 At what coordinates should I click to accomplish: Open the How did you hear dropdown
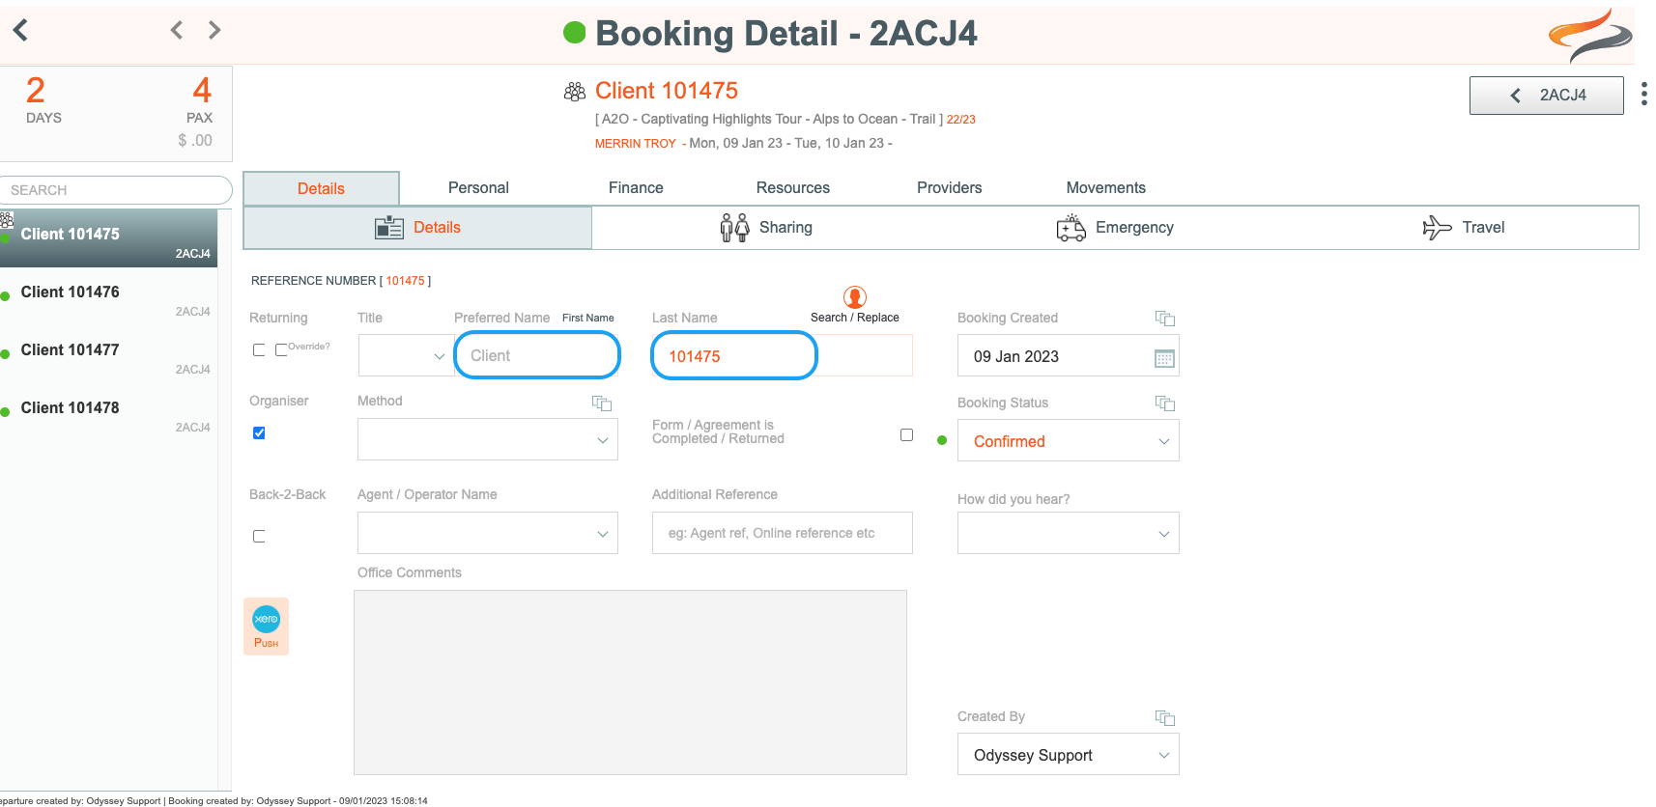(1068, 533)
